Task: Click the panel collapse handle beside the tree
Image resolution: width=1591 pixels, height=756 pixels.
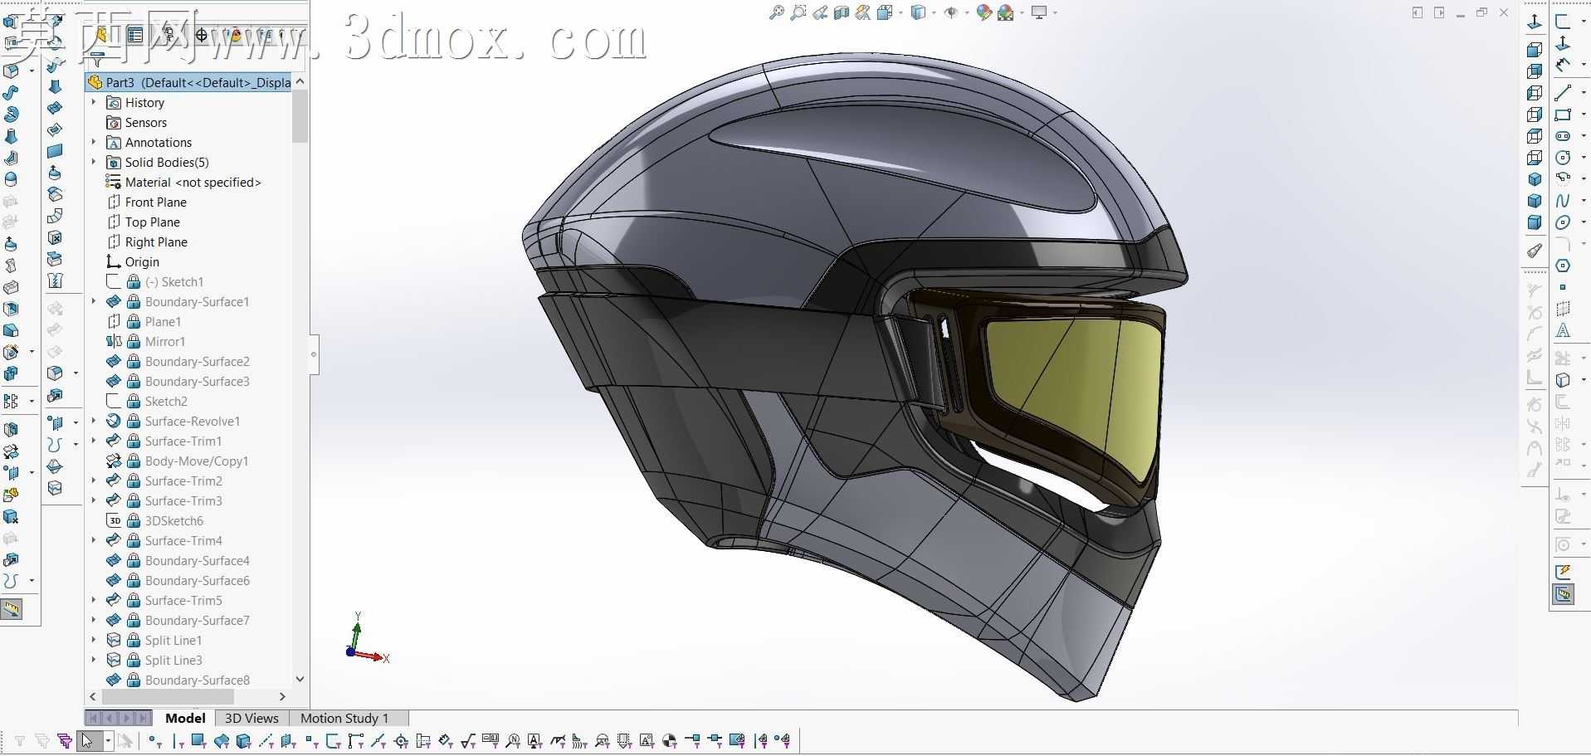Action: click(x=314, y=354)
